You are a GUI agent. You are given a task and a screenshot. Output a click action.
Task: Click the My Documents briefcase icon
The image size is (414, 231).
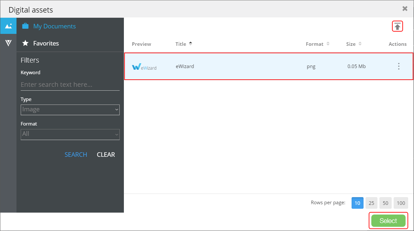pos(25,26)
